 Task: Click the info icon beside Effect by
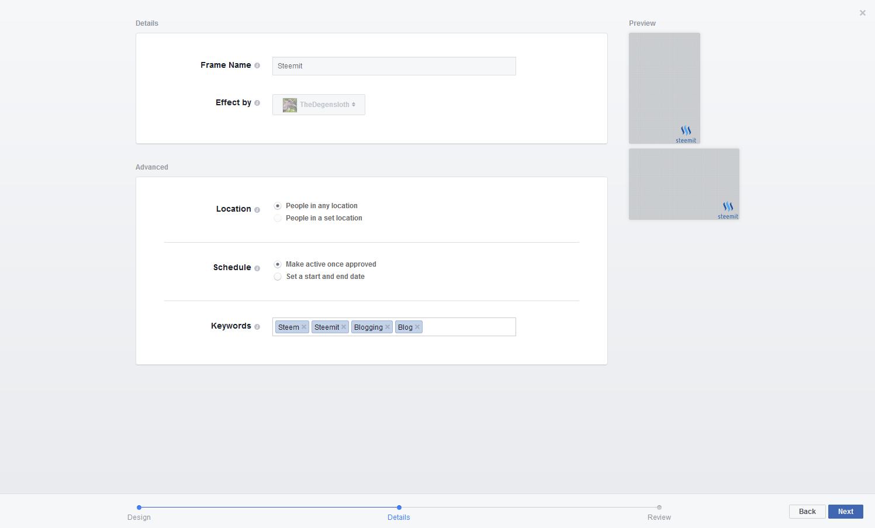click(x=257, y=103)
